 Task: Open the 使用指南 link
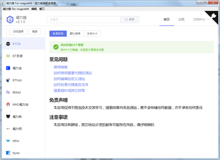pos(60,67)
